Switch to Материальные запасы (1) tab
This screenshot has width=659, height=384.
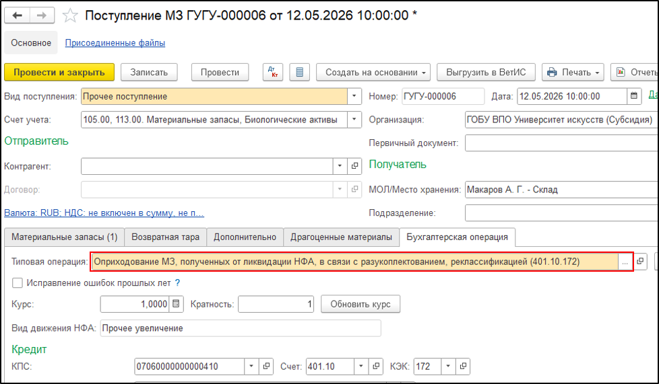pyautogui.click(x=64, y=237)
